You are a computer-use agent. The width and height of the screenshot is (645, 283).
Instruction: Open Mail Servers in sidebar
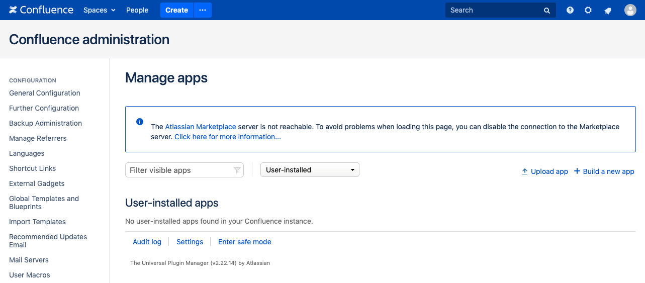(x=29, y=260)
